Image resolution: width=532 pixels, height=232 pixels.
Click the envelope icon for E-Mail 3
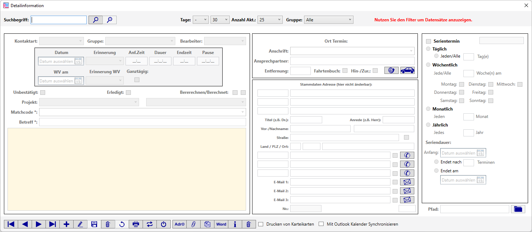tap(407, 200)
